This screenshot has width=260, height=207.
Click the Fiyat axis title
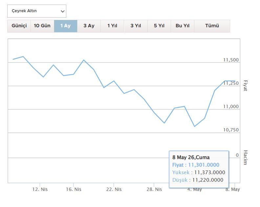(246, 86)
